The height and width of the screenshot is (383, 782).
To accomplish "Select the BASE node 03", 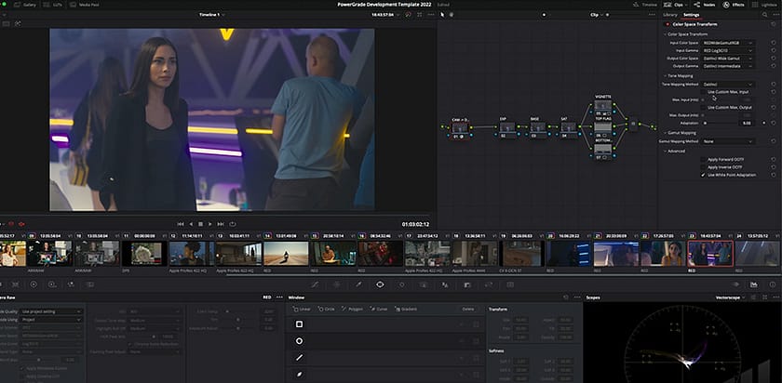I will [x=537, y=128].
